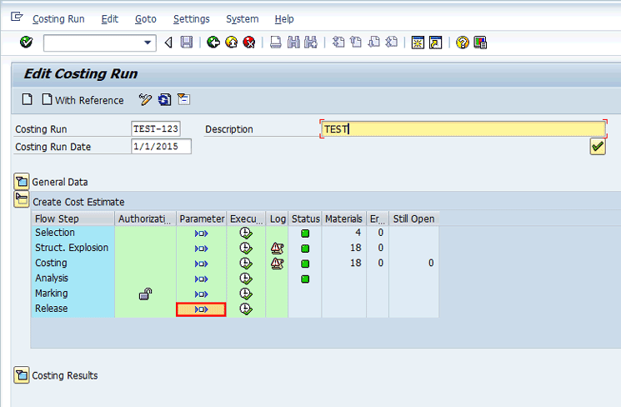
Task: Go to Previous Page icon
Action: pyautogui.click(x=356, y=42)
